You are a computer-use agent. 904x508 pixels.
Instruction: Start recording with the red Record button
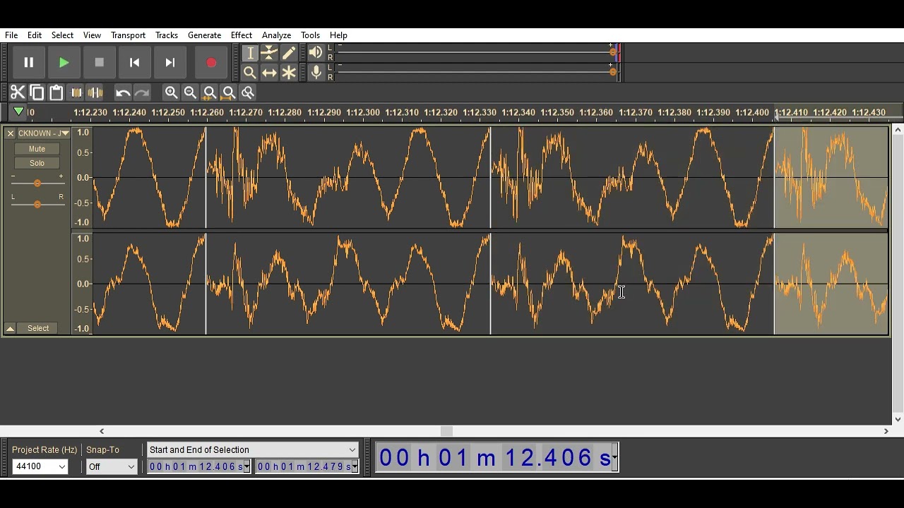coord(210,63)
